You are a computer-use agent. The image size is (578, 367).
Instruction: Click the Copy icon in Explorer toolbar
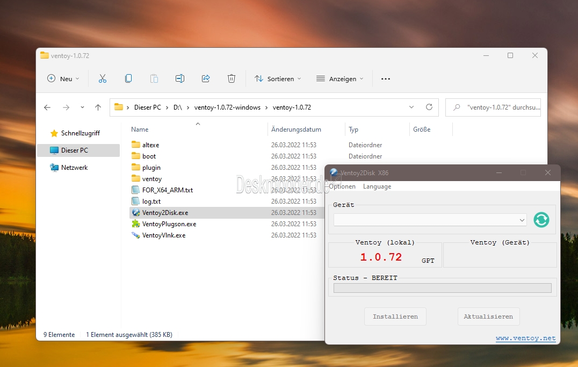click(x=128, y=78)
